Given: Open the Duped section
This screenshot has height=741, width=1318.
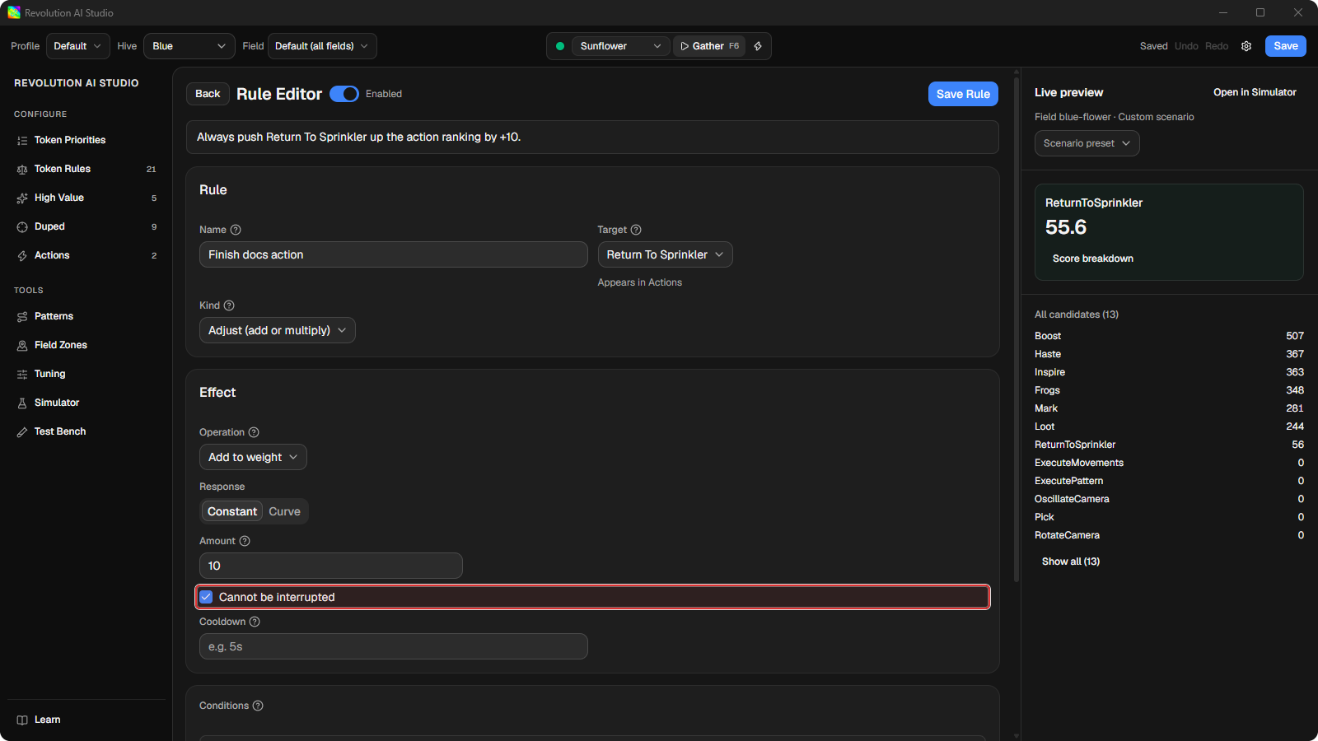Looking at the screenshot, I should coord(86,226).
